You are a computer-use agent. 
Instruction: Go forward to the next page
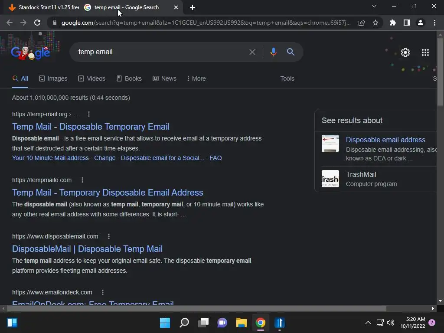point(23,23)
